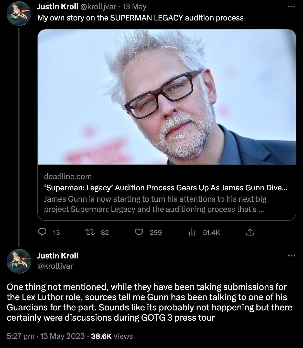
Task: Open the 13 May timestamp link
Action: point(134,7)
